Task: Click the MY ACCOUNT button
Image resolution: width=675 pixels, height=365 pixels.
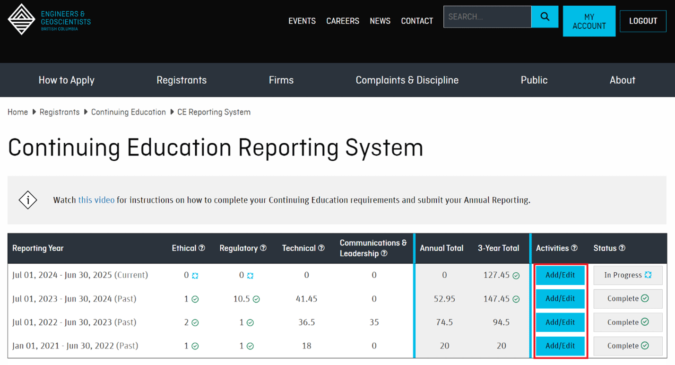Action: pos(589,21)
